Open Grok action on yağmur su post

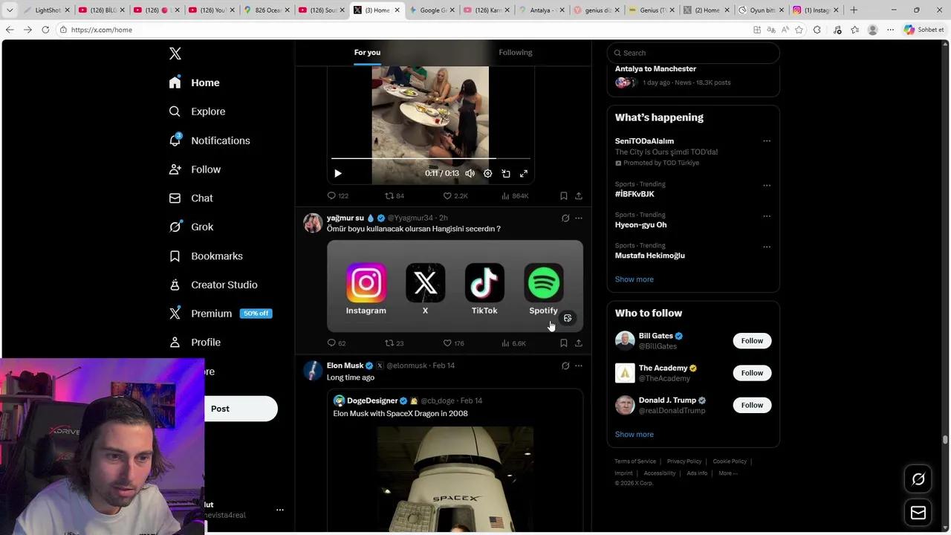pos(565,218)
